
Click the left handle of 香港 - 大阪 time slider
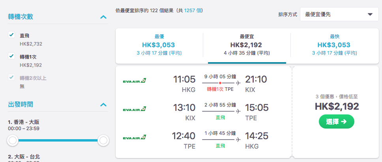click(13, 140)
